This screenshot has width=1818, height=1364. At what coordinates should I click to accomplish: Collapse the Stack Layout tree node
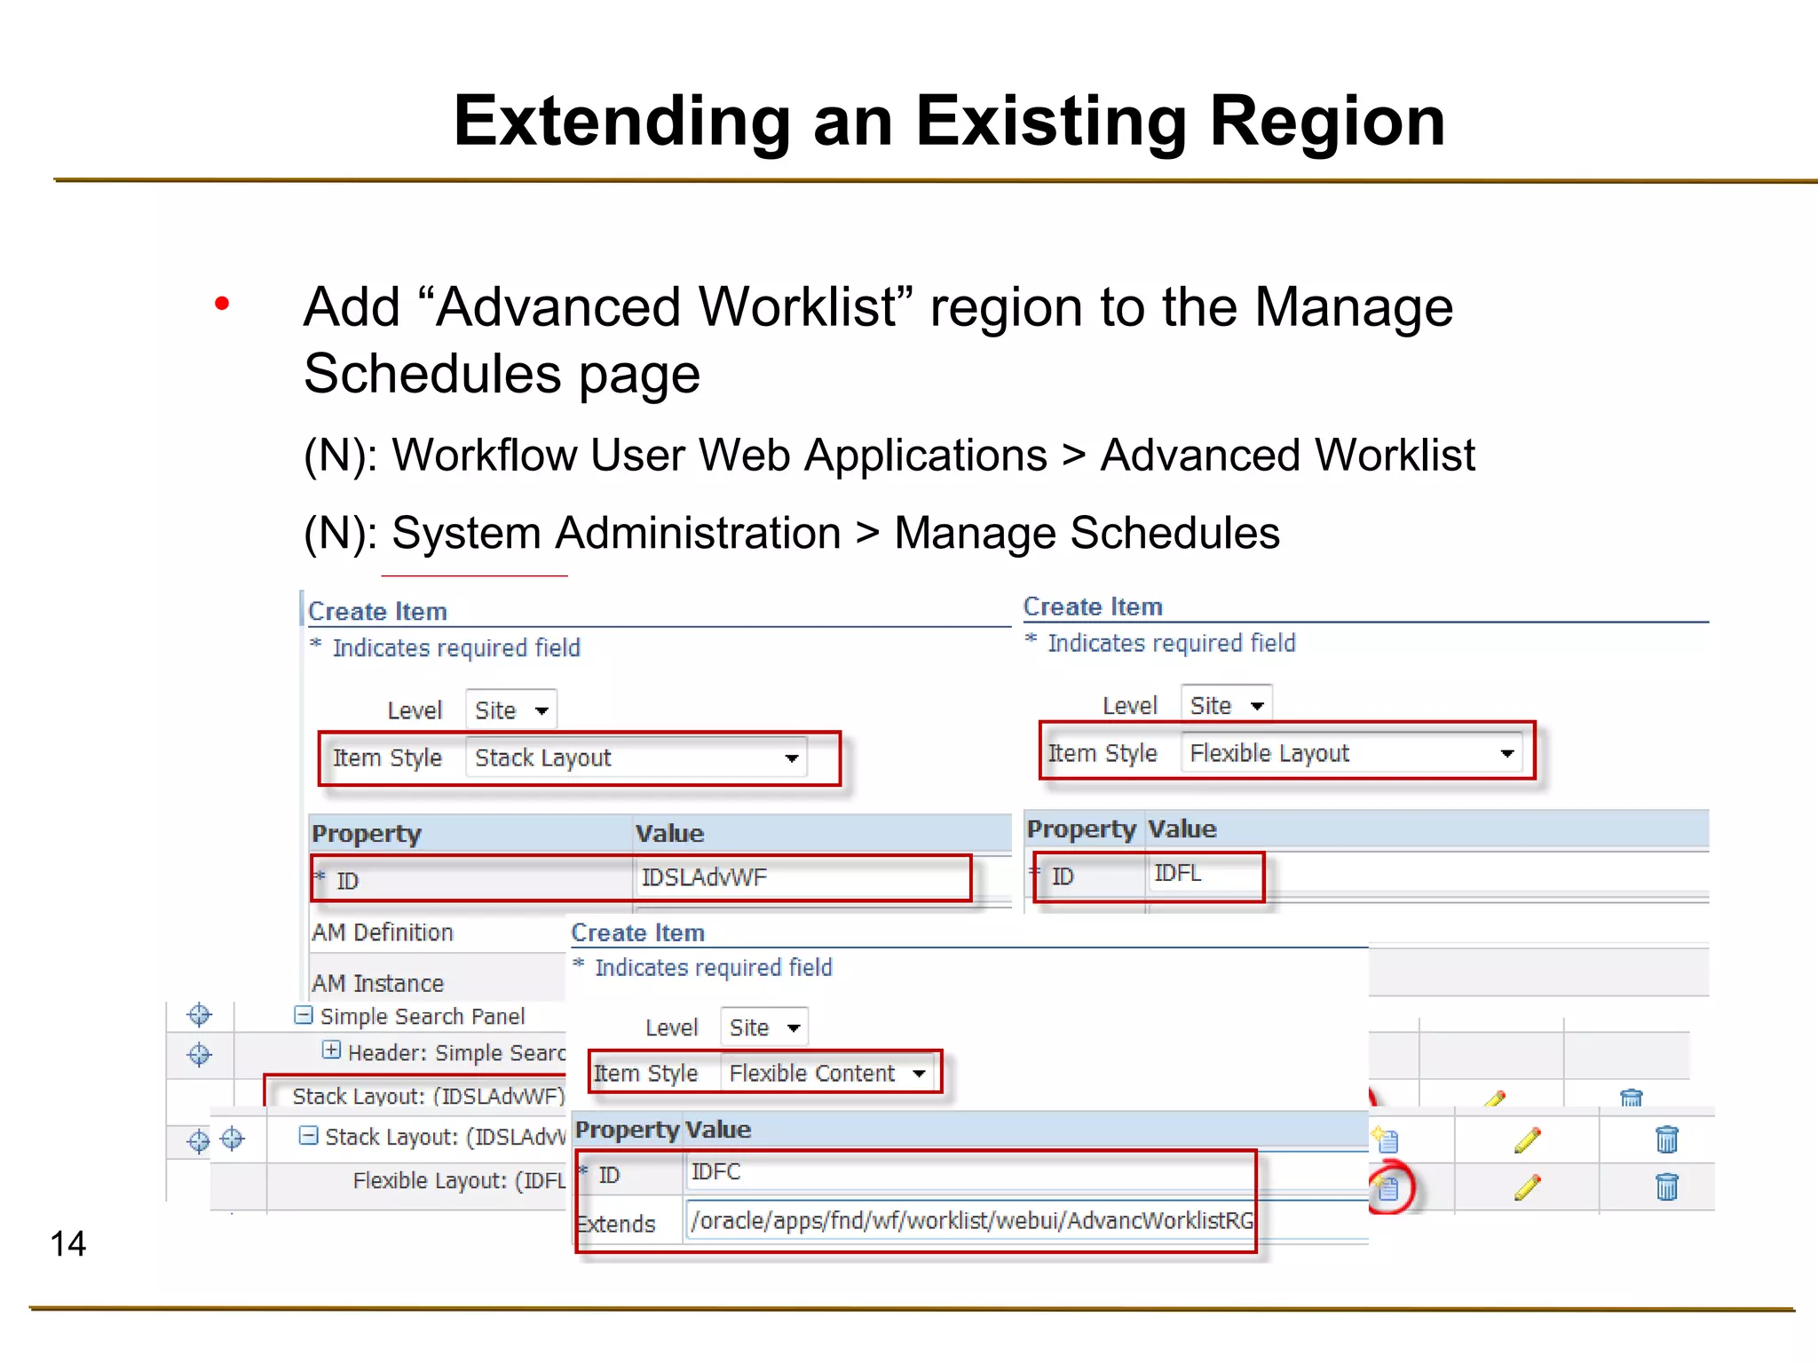point(308,1136)
